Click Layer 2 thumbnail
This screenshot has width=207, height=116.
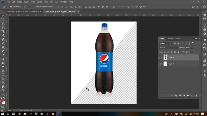[165, 64]
